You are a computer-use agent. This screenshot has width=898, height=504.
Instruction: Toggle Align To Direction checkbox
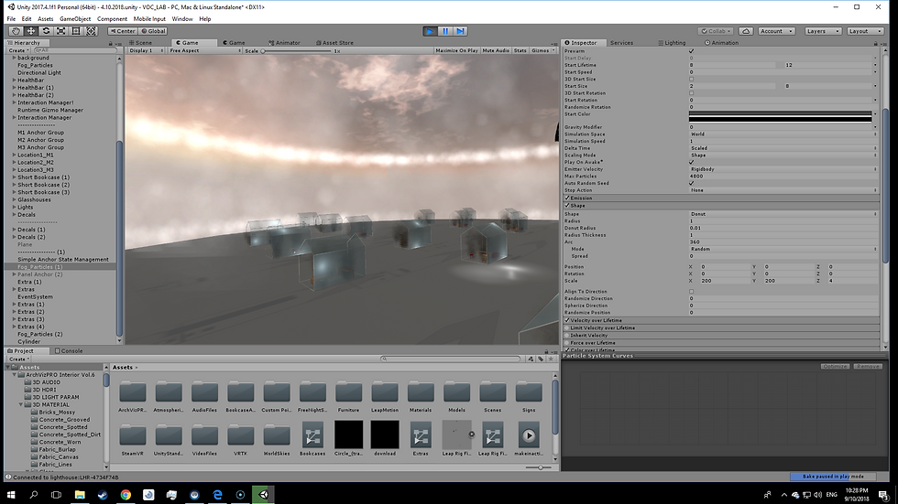[691, 292]
